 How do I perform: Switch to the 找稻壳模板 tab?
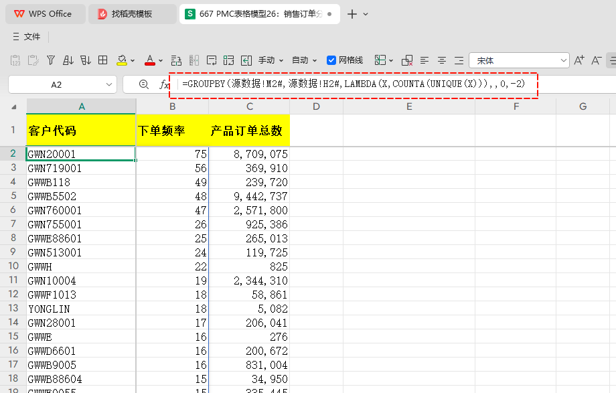tap(132, 14)
